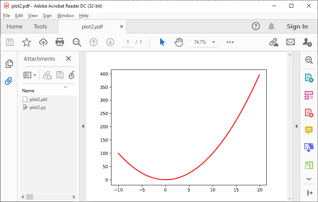Image resolution: width=318 pixels, height=202 pixels.
Task: Select the plot2.py attachment
Action: click(38, 107)
